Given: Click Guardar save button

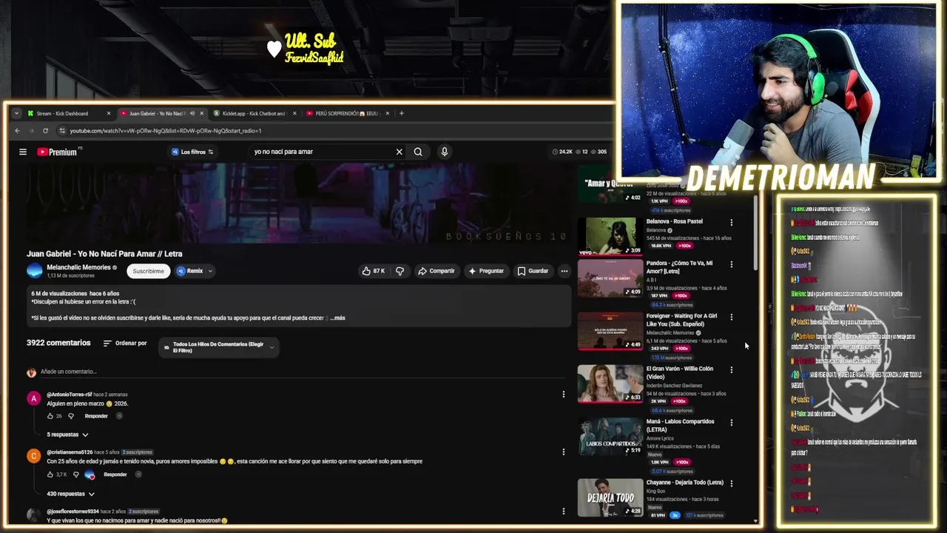Looking at the screenshot, I should (x=533, y=271).
